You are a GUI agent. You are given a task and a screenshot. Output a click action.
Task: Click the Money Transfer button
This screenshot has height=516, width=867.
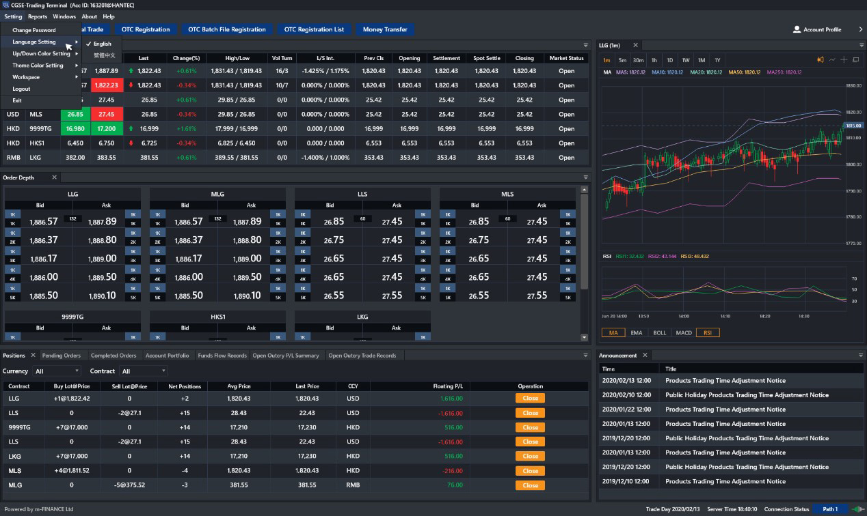(385, 29)
